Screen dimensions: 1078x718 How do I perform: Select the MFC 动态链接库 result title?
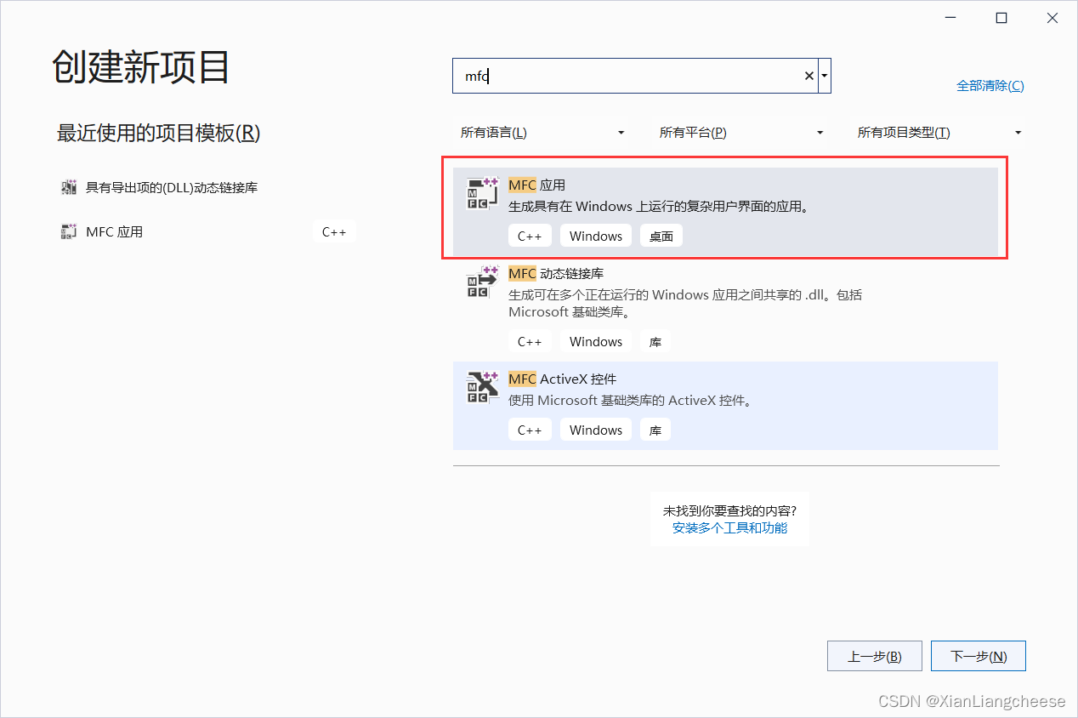[556, 273]
